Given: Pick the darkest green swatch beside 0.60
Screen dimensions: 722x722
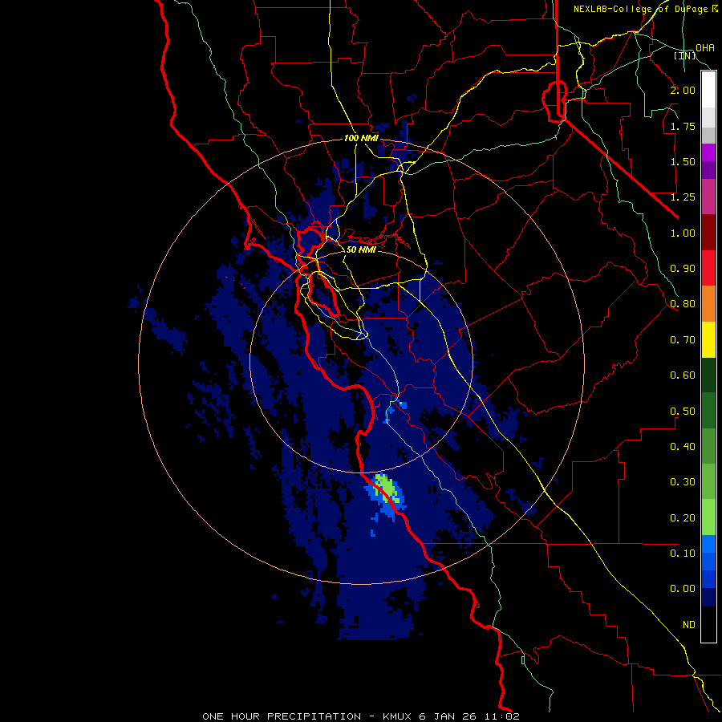Looking at the screenshot, I should (x=708, y=375).
